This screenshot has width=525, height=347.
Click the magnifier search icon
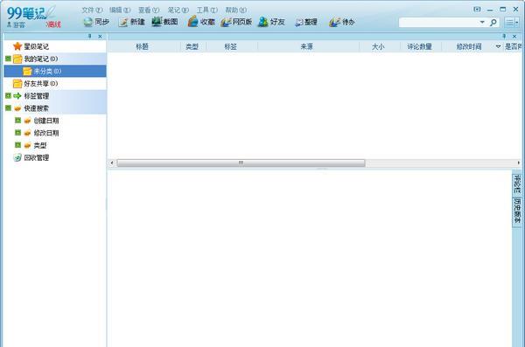coord(493,23)
